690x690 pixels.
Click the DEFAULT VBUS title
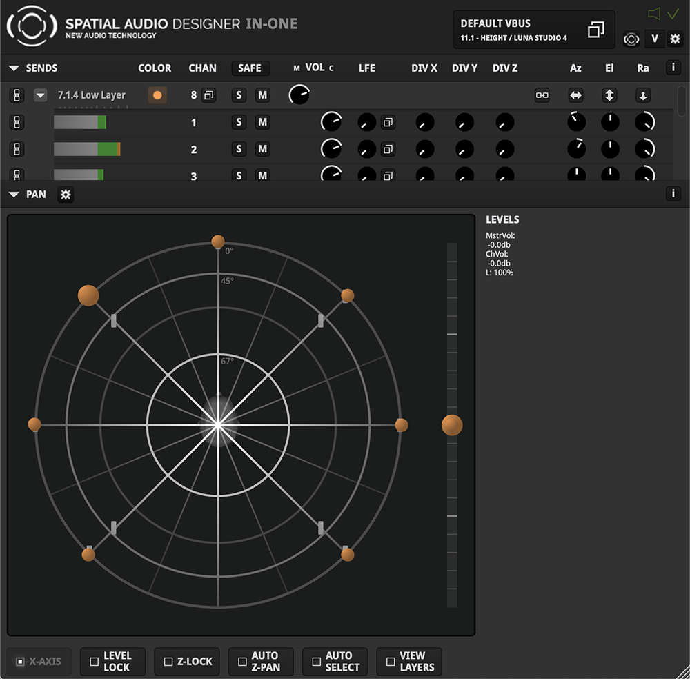coord(495,23)
